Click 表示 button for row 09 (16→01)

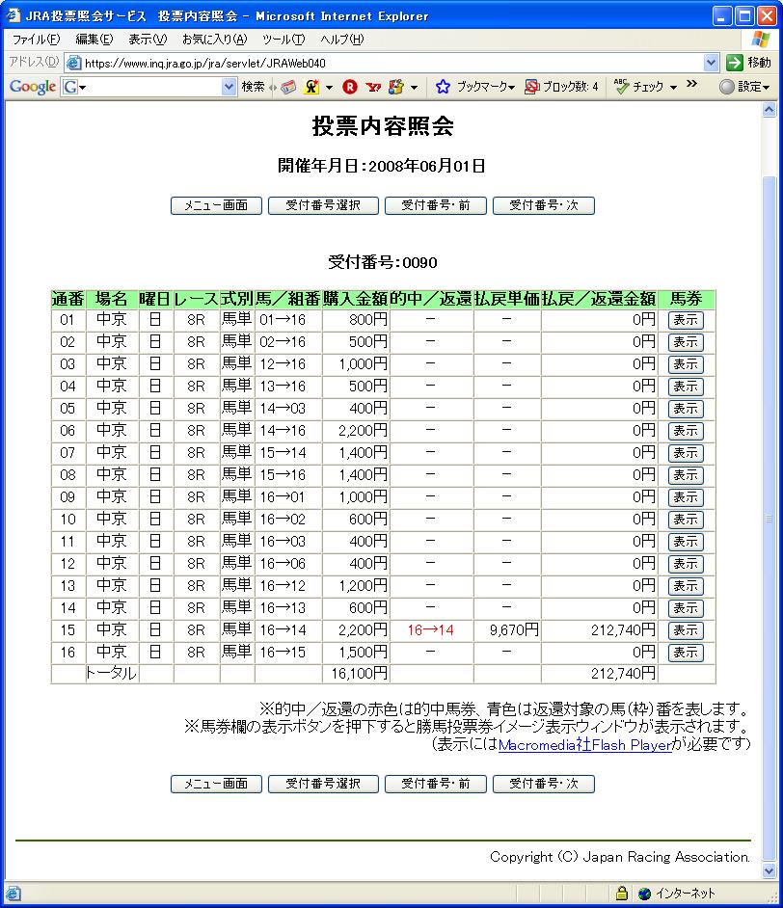(686, 497)
